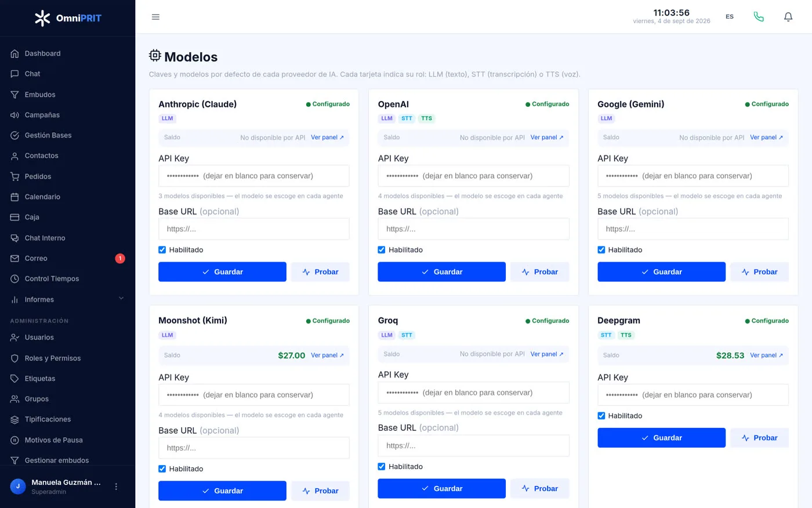Disable Habilitado for Google (Gemini)
The height and width of the screenshot is (508, 812).
tap(601, 250)
